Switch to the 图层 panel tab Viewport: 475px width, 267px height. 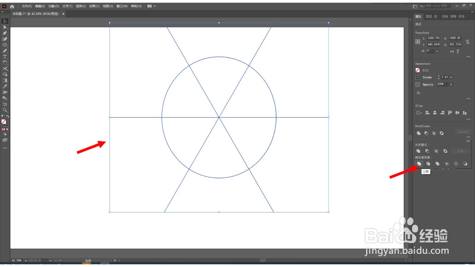[x=429, y=17]
